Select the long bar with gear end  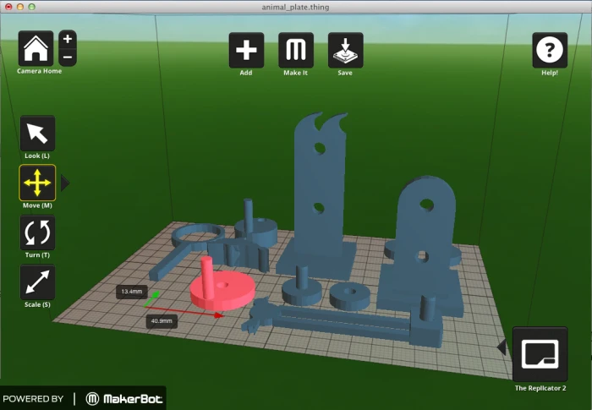342,320
